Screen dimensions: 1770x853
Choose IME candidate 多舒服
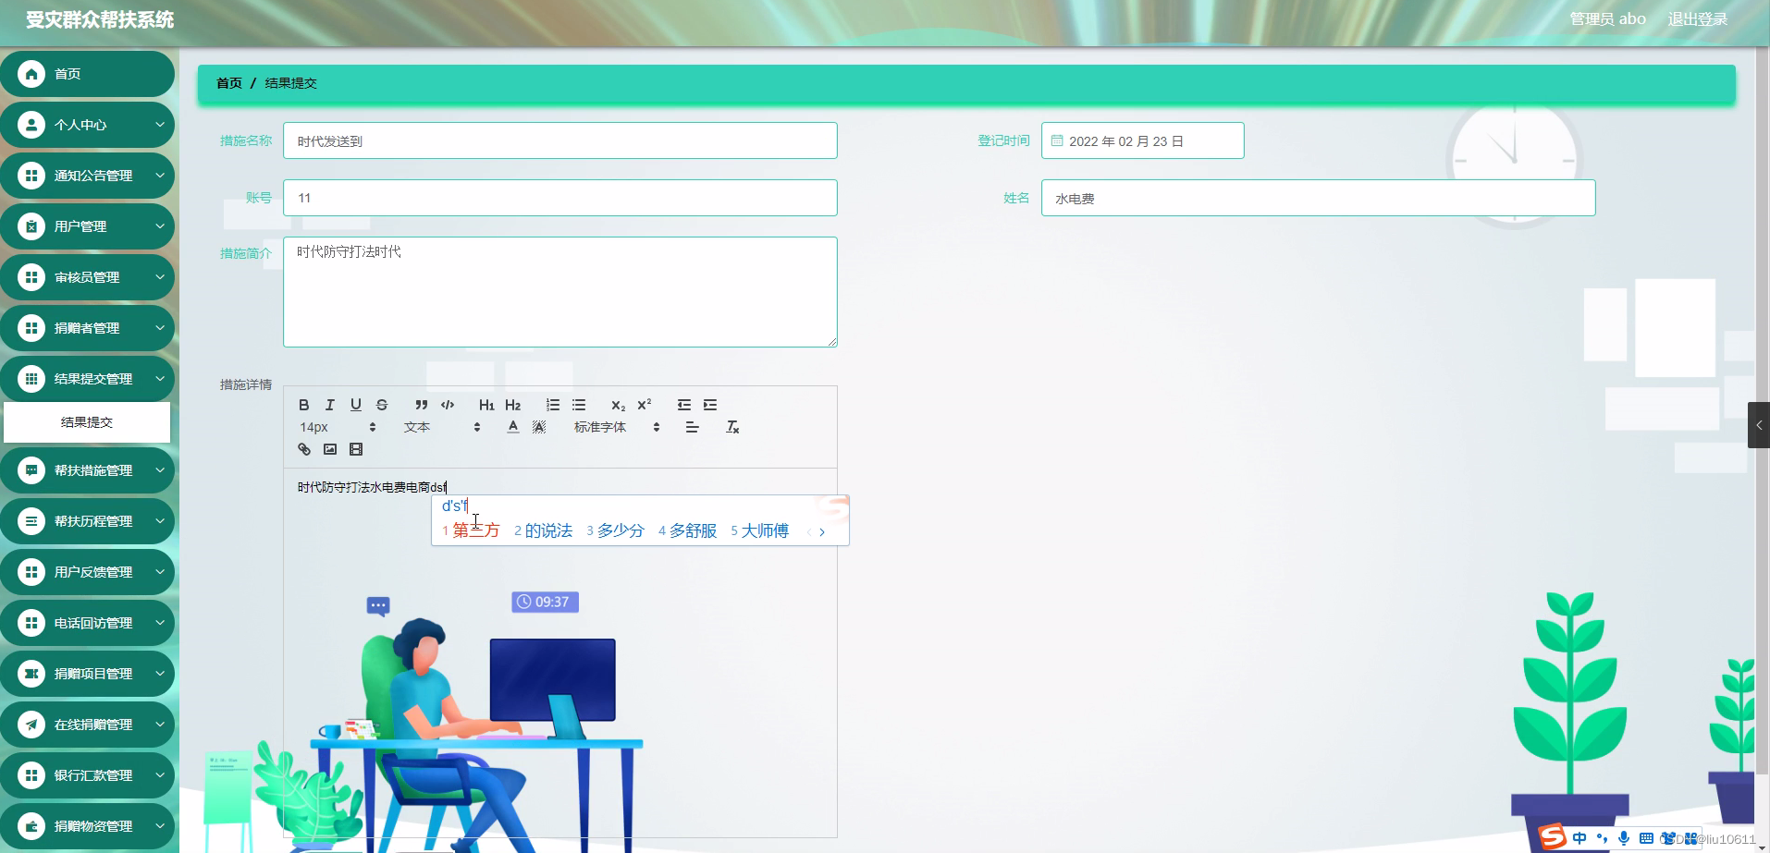[x=687, y=530]
